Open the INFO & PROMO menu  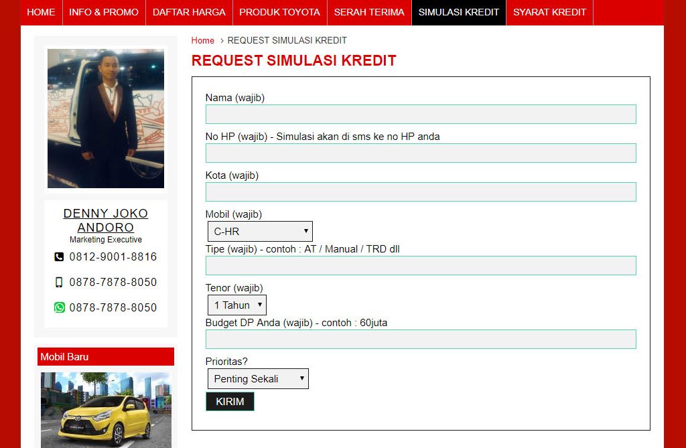coord(104,12)
